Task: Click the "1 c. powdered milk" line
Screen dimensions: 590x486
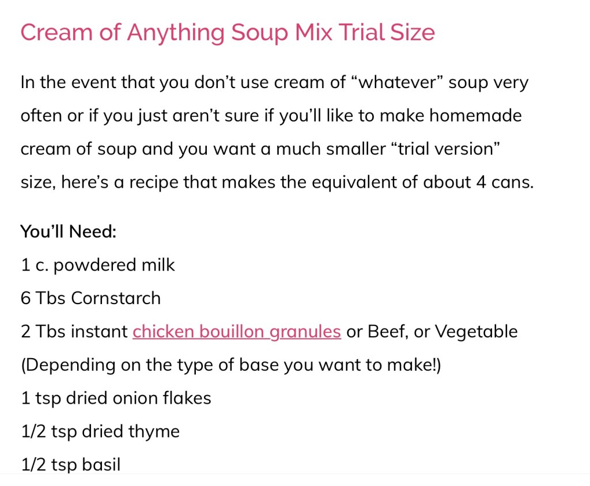Action: coord(97,265)
